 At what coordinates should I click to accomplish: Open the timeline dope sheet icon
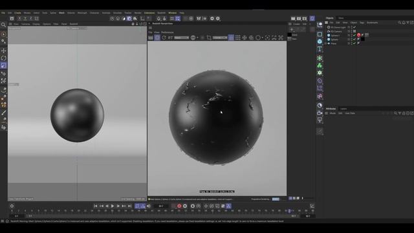312,206
